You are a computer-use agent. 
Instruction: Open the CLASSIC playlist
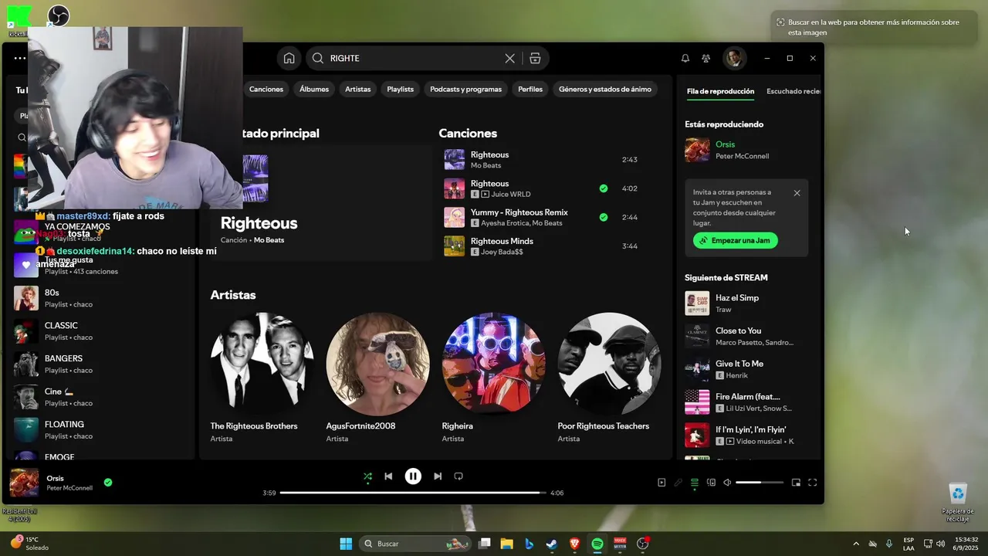coord(102,331)
